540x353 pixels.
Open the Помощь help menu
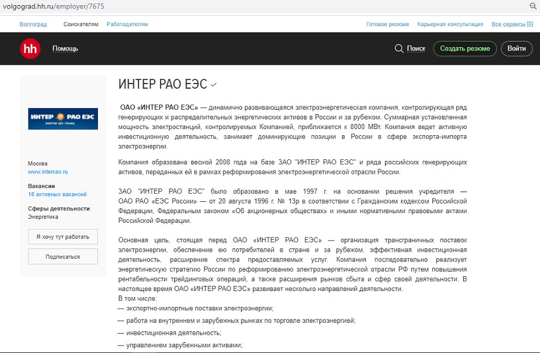pyautogui.click(x=65, y=49)
